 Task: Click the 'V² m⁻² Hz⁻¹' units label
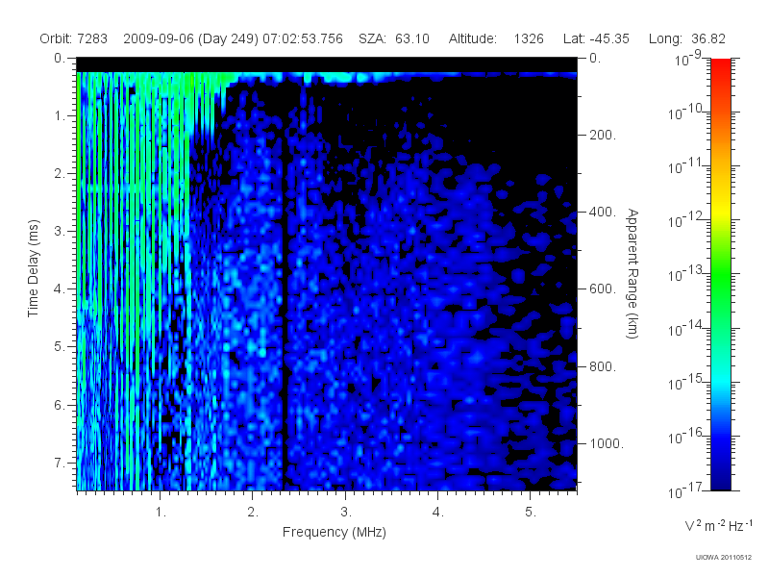click(718, 525)
